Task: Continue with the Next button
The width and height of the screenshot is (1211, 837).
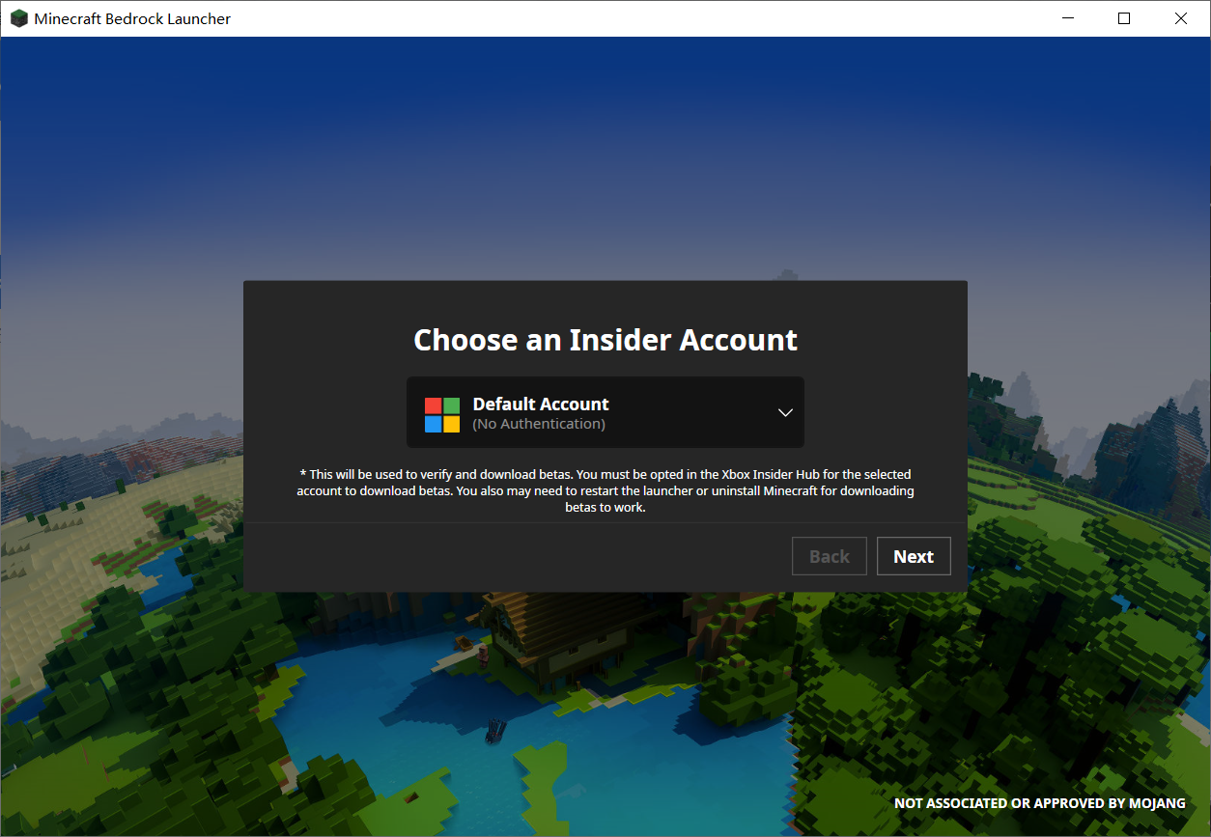Action: point(914,556)
